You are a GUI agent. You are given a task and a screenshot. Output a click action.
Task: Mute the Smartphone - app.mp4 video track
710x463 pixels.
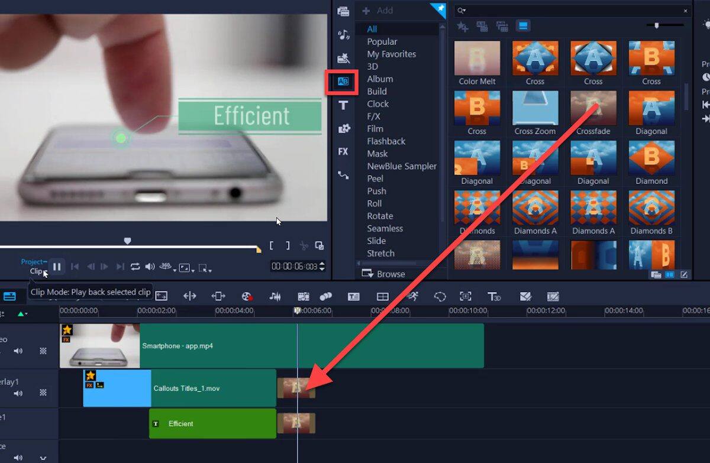pyautogui.click(x=18, y=350)
